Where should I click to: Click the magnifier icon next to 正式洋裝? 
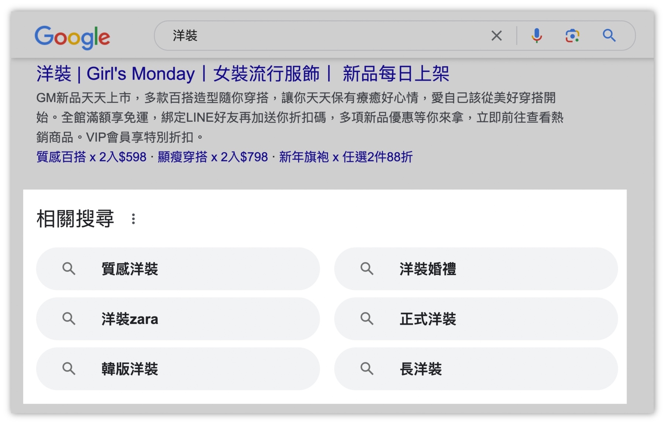pyautogui.click(x=367, y=318)
